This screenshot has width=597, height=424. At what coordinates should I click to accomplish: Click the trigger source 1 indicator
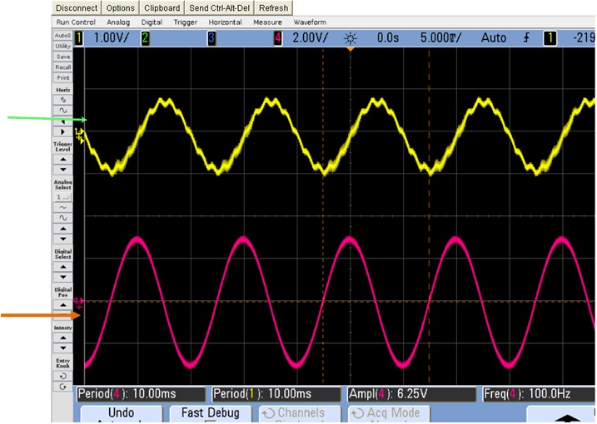[550, 38]
